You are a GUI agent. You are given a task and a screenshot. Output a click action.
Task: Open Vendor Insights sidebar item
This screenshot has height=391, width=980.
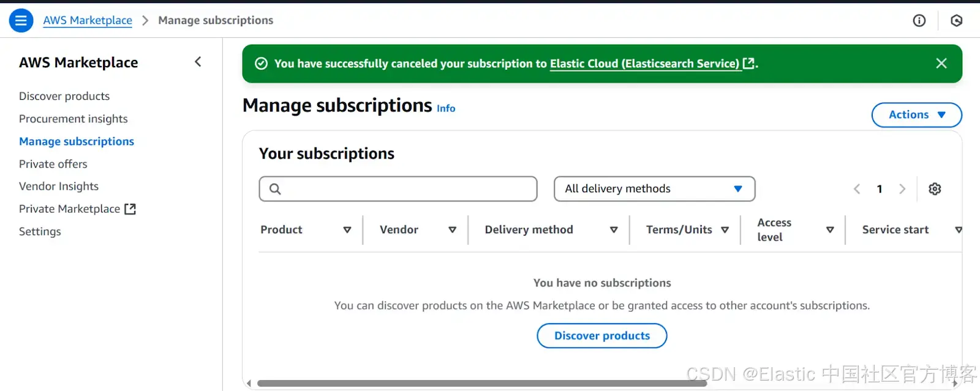59,186
